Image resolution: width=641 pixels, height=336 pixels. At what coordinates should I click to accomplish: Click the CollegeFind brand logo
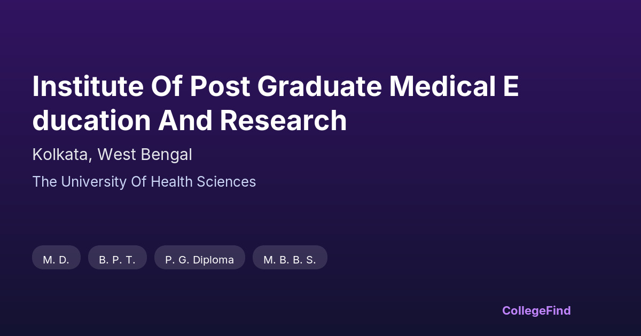tap(536, 310)
